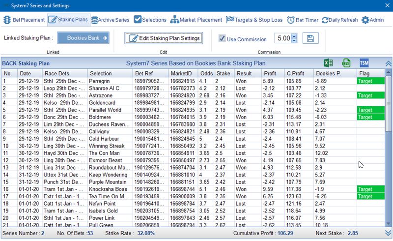Screen dimensions: 393x241
Task: Open the Bet Placement tab
Action: click(24, 20)
